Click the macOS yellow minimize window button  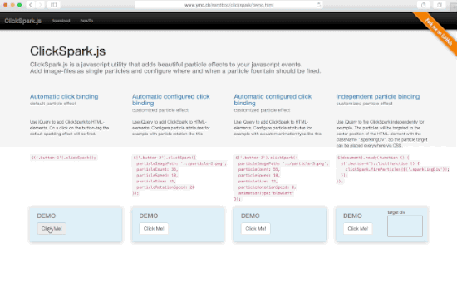pyautogui.click(x=12, y=5)
